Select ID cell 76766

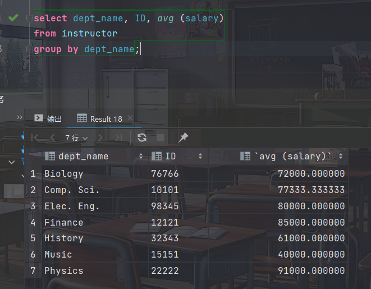(x=178, y=173)
